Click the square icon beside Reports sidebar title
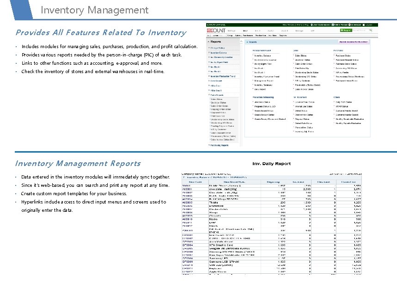This screenshot has height=283, width=397. coord(208,42)
